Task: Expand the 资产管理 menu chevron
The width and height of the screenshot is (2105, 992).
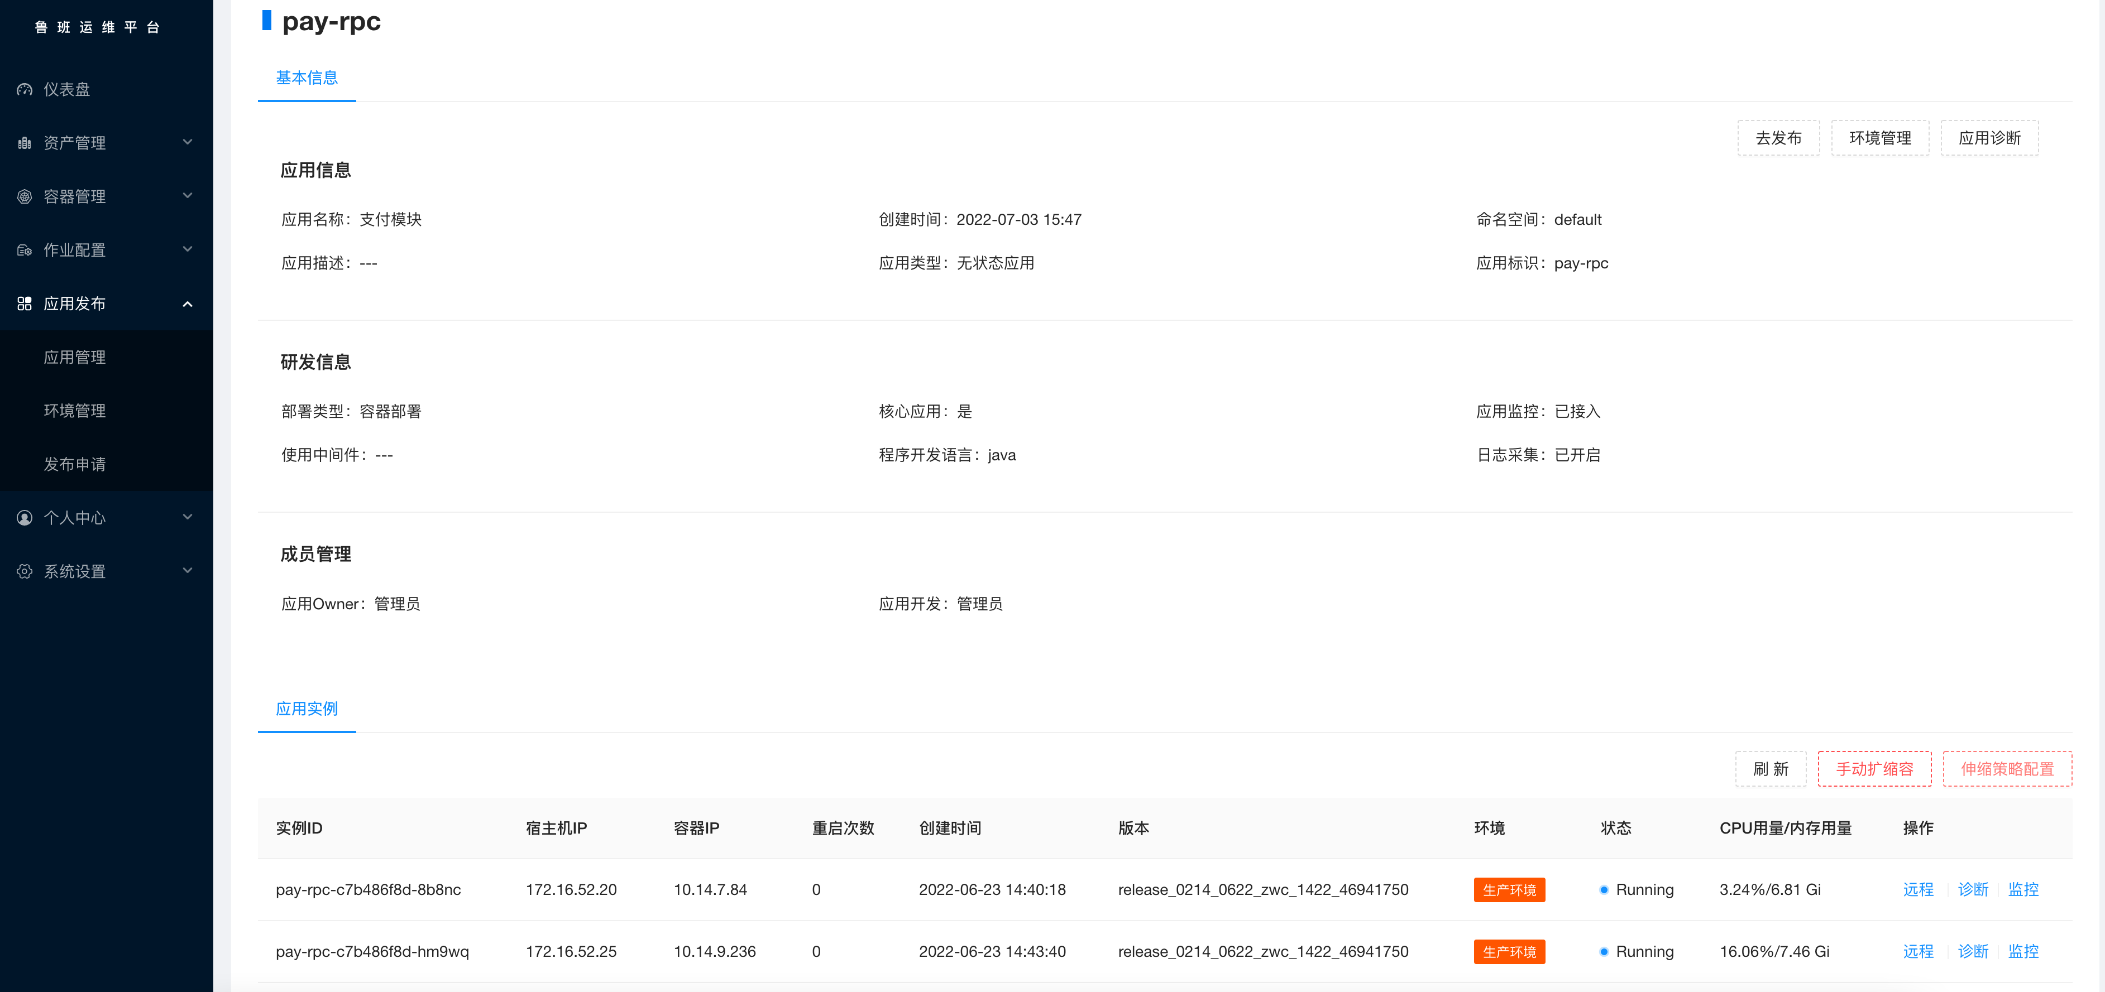Action: (187, 142)
